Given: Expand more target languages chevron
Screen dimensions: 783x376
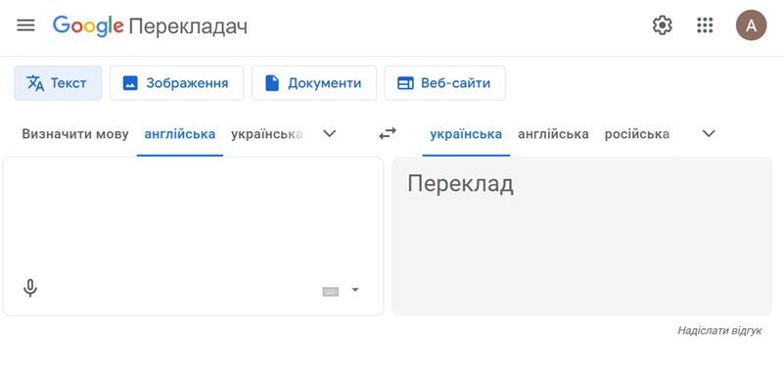Looking at the screenshot, I should point(709,134).
